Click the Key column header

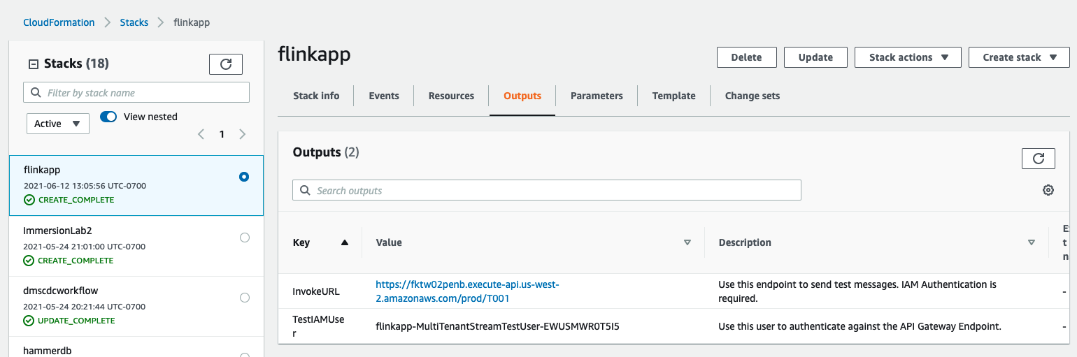[x=301, y=242]
